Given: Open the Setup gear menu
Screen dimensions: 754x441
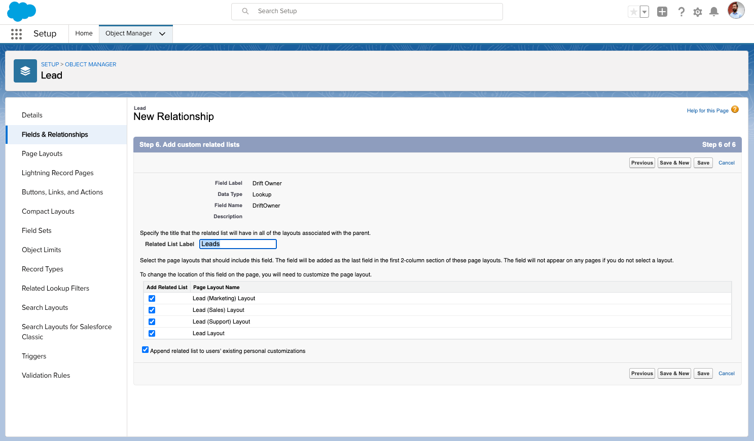Looking at the screenshot, I should tap(698, 12).
